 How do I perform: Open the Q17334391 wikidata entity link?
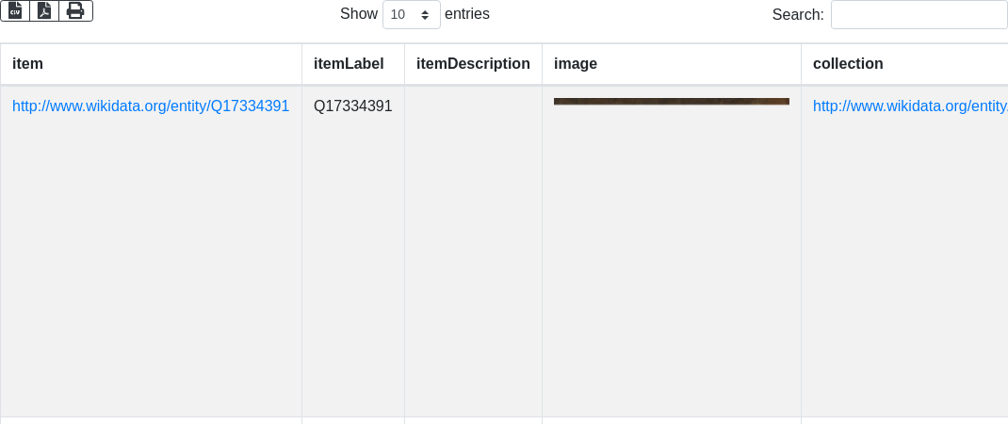(151, 106)
